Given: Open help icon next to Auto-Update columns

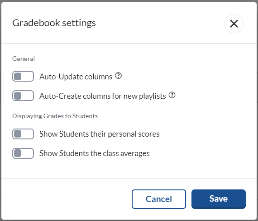Looking at the screenshot, I should tap(118, 76).
